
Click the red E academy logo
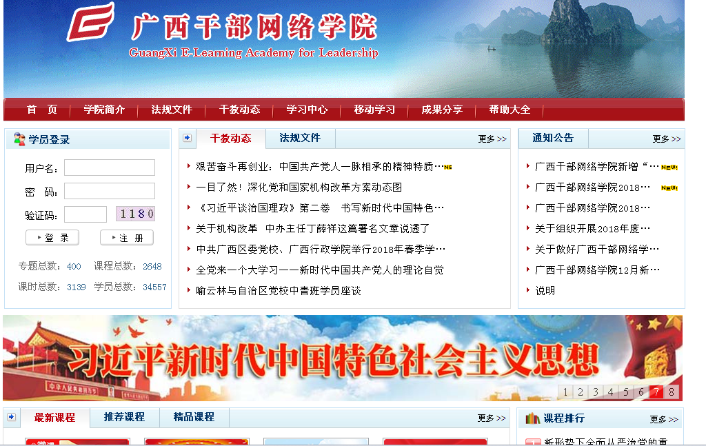(90, 23)
